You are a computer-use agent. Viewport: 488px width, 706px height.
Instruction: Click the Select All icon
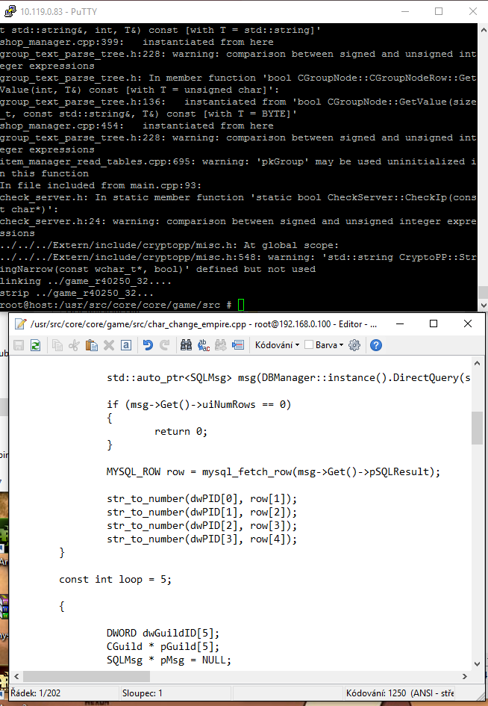(126, 345)
